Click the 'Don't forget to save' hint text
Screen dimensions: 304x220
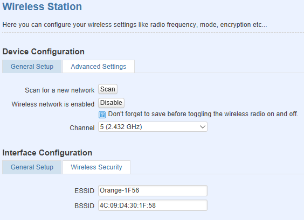pyautogui.click(x=203, y=114)
